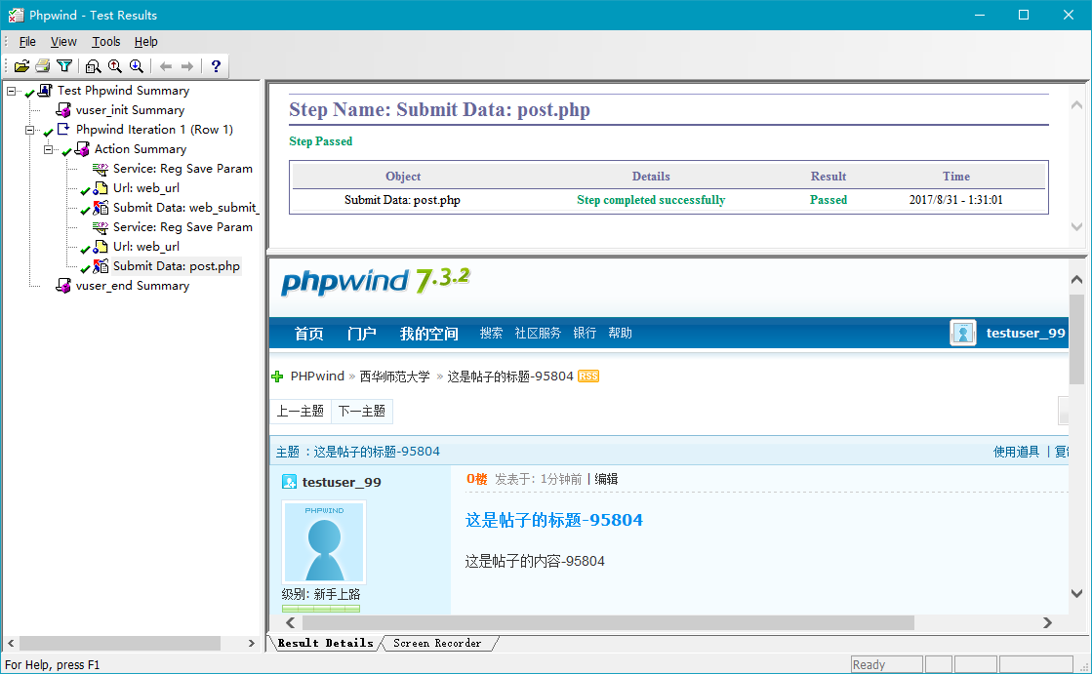Click the Forward arrow toolbar icon

tap(187, 66)
